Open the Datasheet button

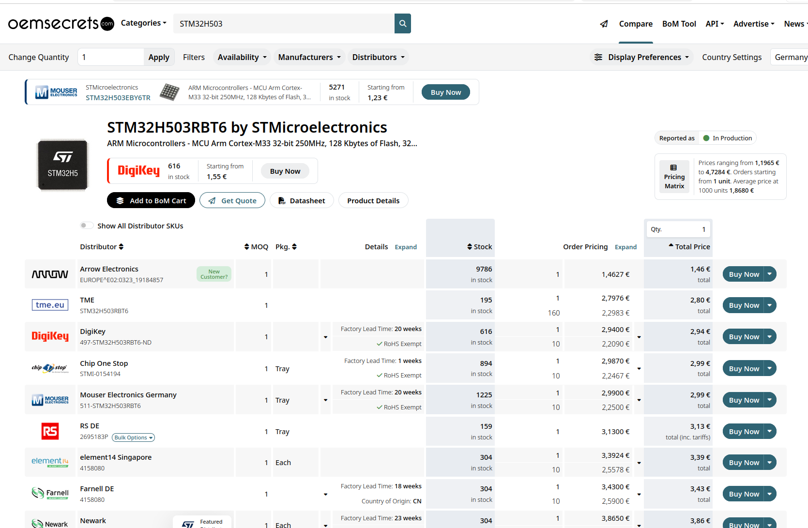[x=302, y=200]
